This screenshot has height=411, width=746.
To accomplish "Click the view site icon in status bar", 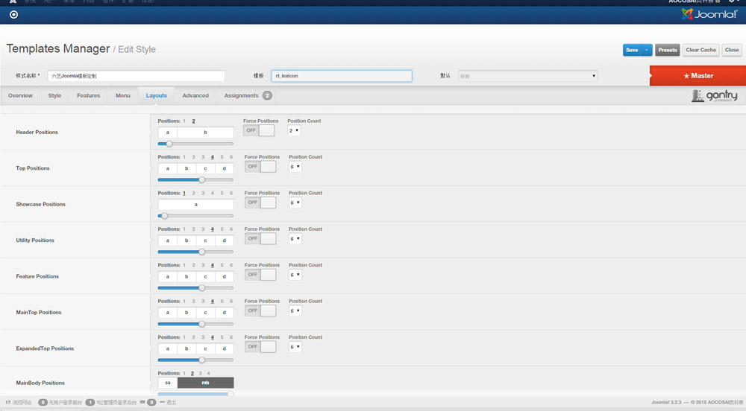I will [x=8, y=402].
